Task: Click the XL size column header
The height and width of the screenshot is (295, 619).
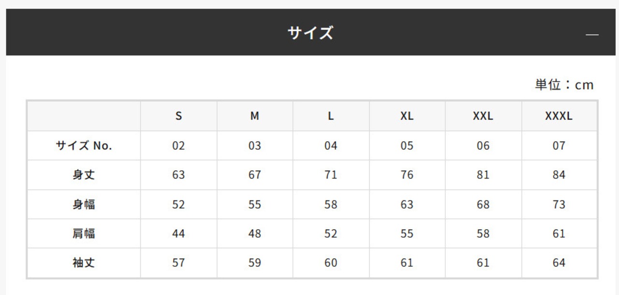Action: point(407,116)
